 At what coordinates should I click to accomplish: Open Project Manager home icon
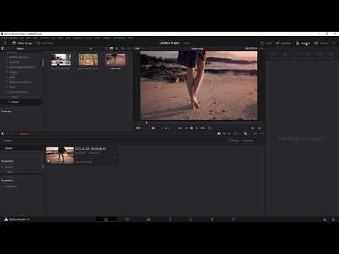pos(325,219)
